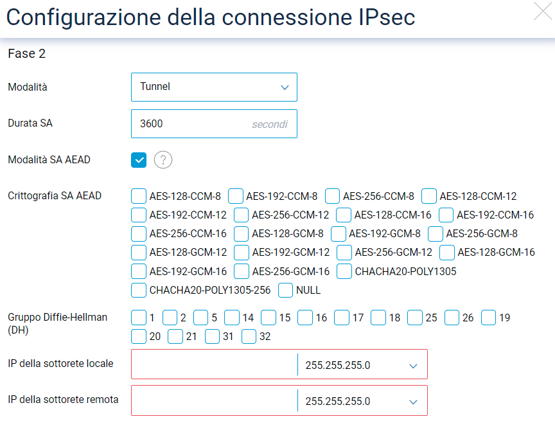
Task: Focus the remote subnet IP field
Action: coord(215,400)
